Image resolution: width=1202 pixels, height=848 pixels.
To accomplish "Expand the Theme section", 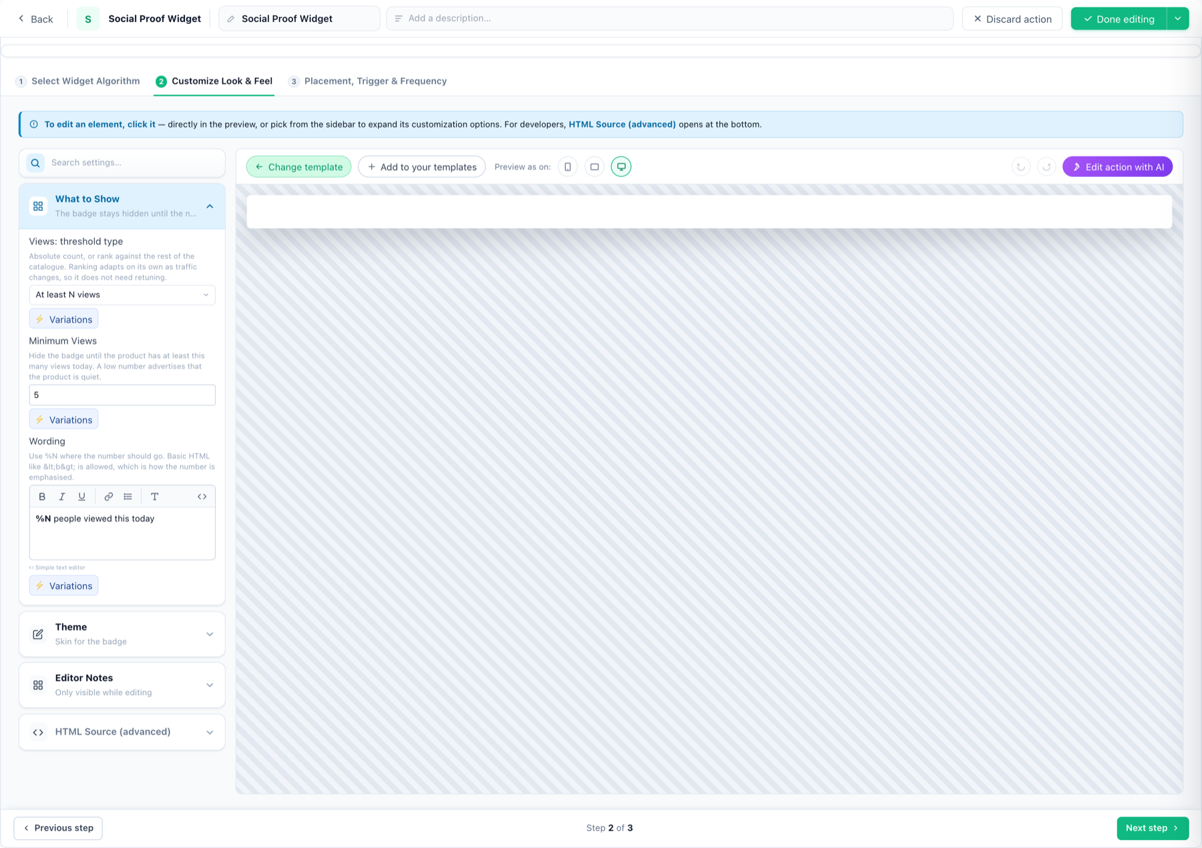I will (210, 634).
